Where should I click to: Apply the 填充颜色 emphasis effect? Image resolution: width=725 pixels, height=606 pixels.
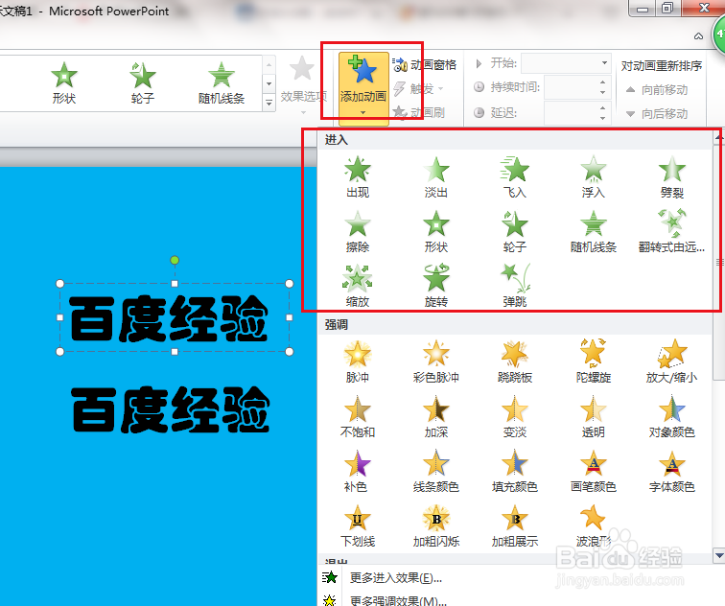(515, 471)
